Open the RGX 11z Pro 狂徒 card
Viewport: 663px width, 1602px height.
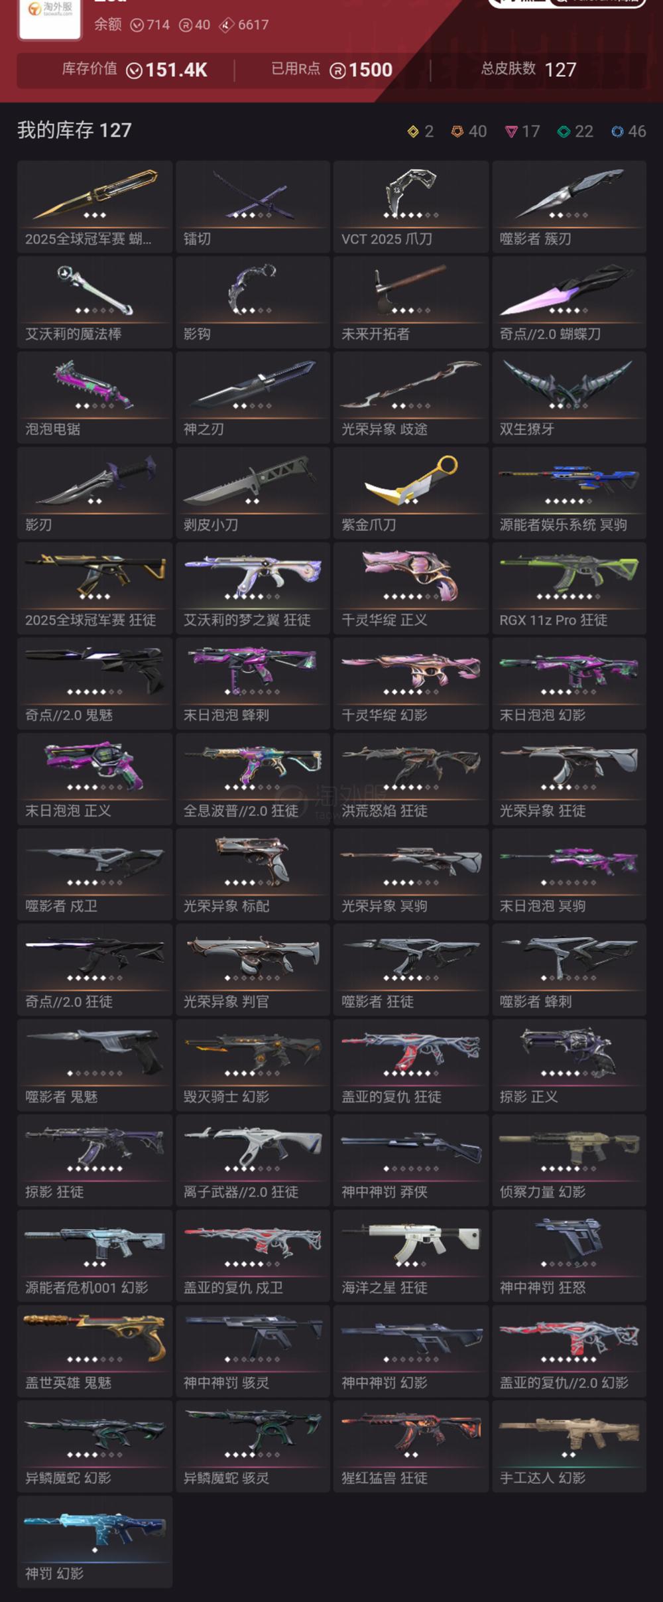tap(569, 588)
